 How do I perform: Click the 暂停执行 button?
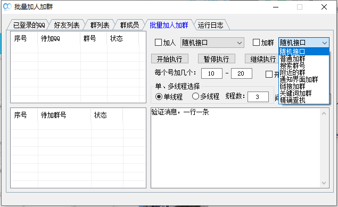217,59
